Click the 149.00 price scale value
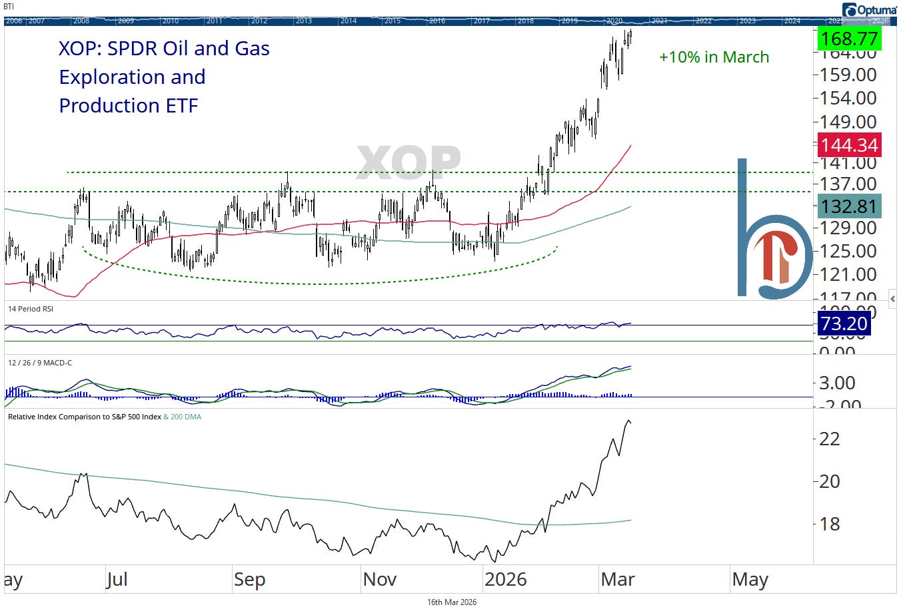Viewport: 901px width, 615px height. (848, 122)
